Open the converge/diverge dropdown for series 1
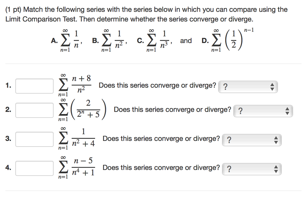Viewport: 306px width, 206px height. (x=248, y=87)
